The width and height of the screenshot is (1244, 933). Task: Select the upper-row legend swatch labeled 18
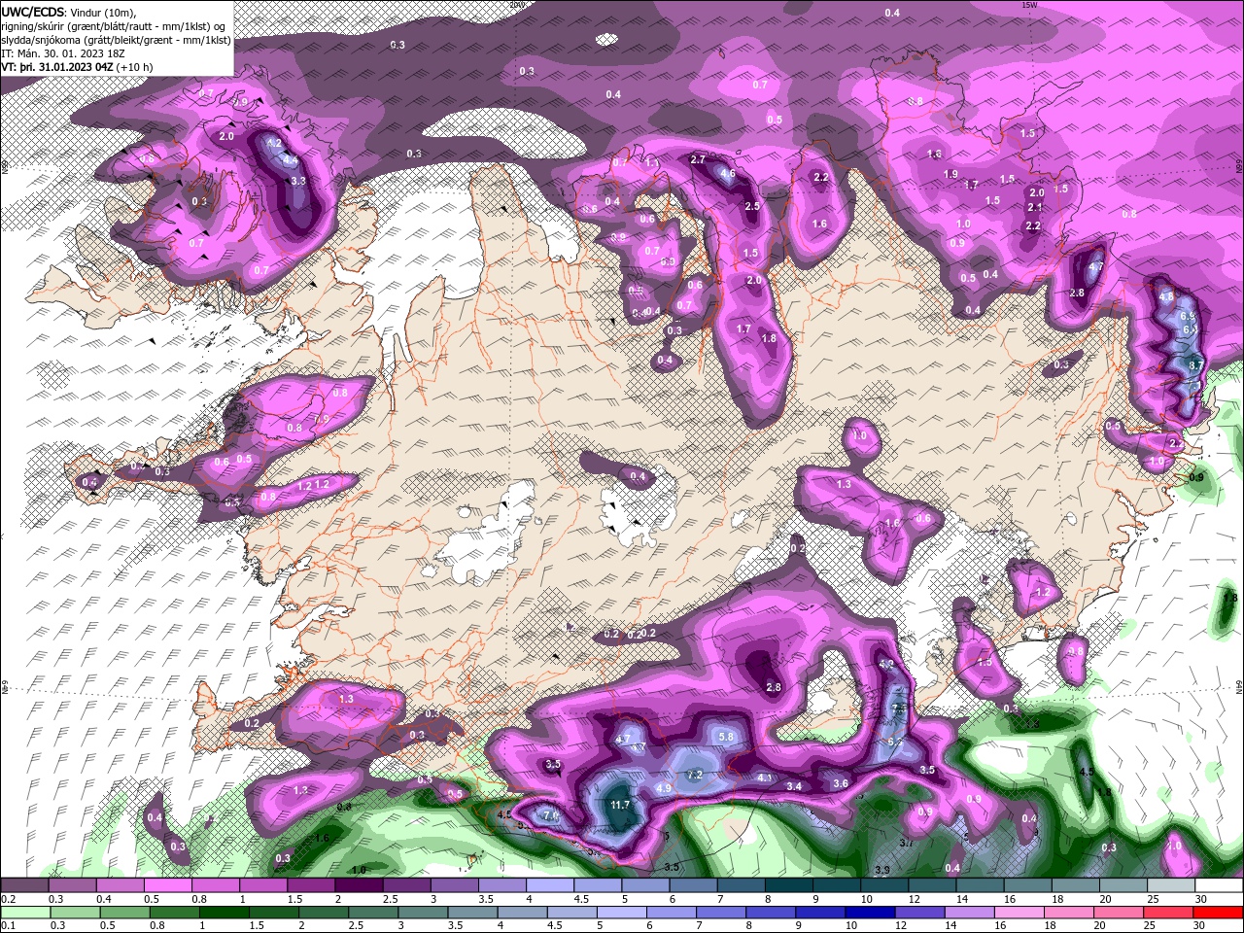click(x=1076, y=884)
